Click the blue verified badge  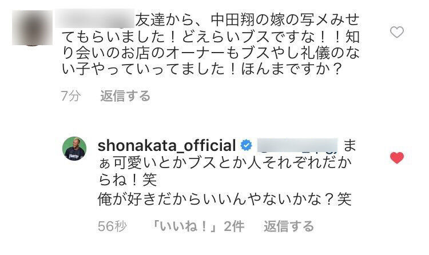tap(246, 145)
